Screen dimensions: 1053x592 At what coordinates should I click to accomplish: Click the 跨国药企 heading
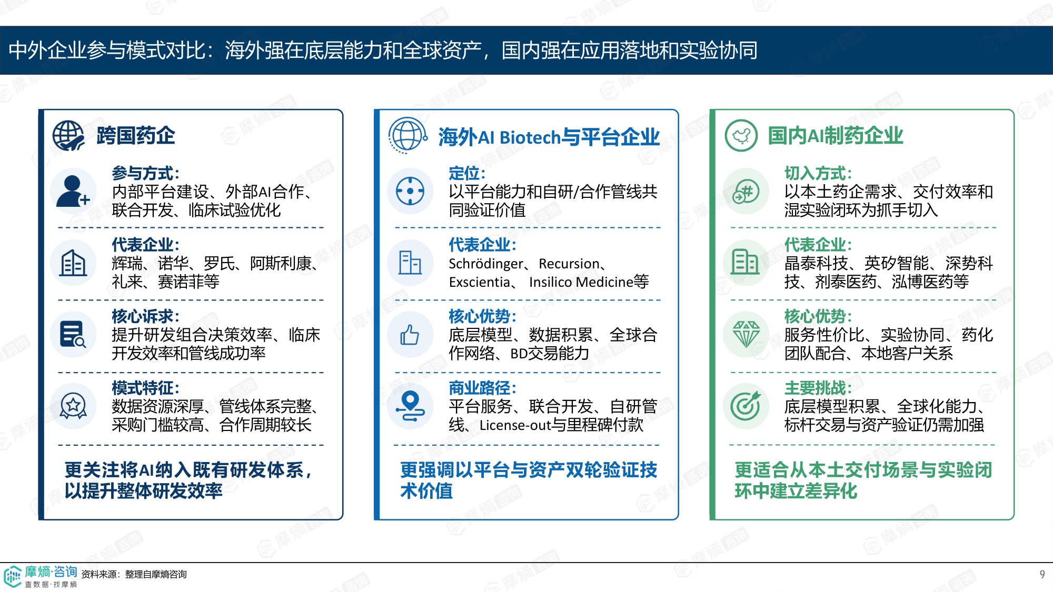(136, 136)
